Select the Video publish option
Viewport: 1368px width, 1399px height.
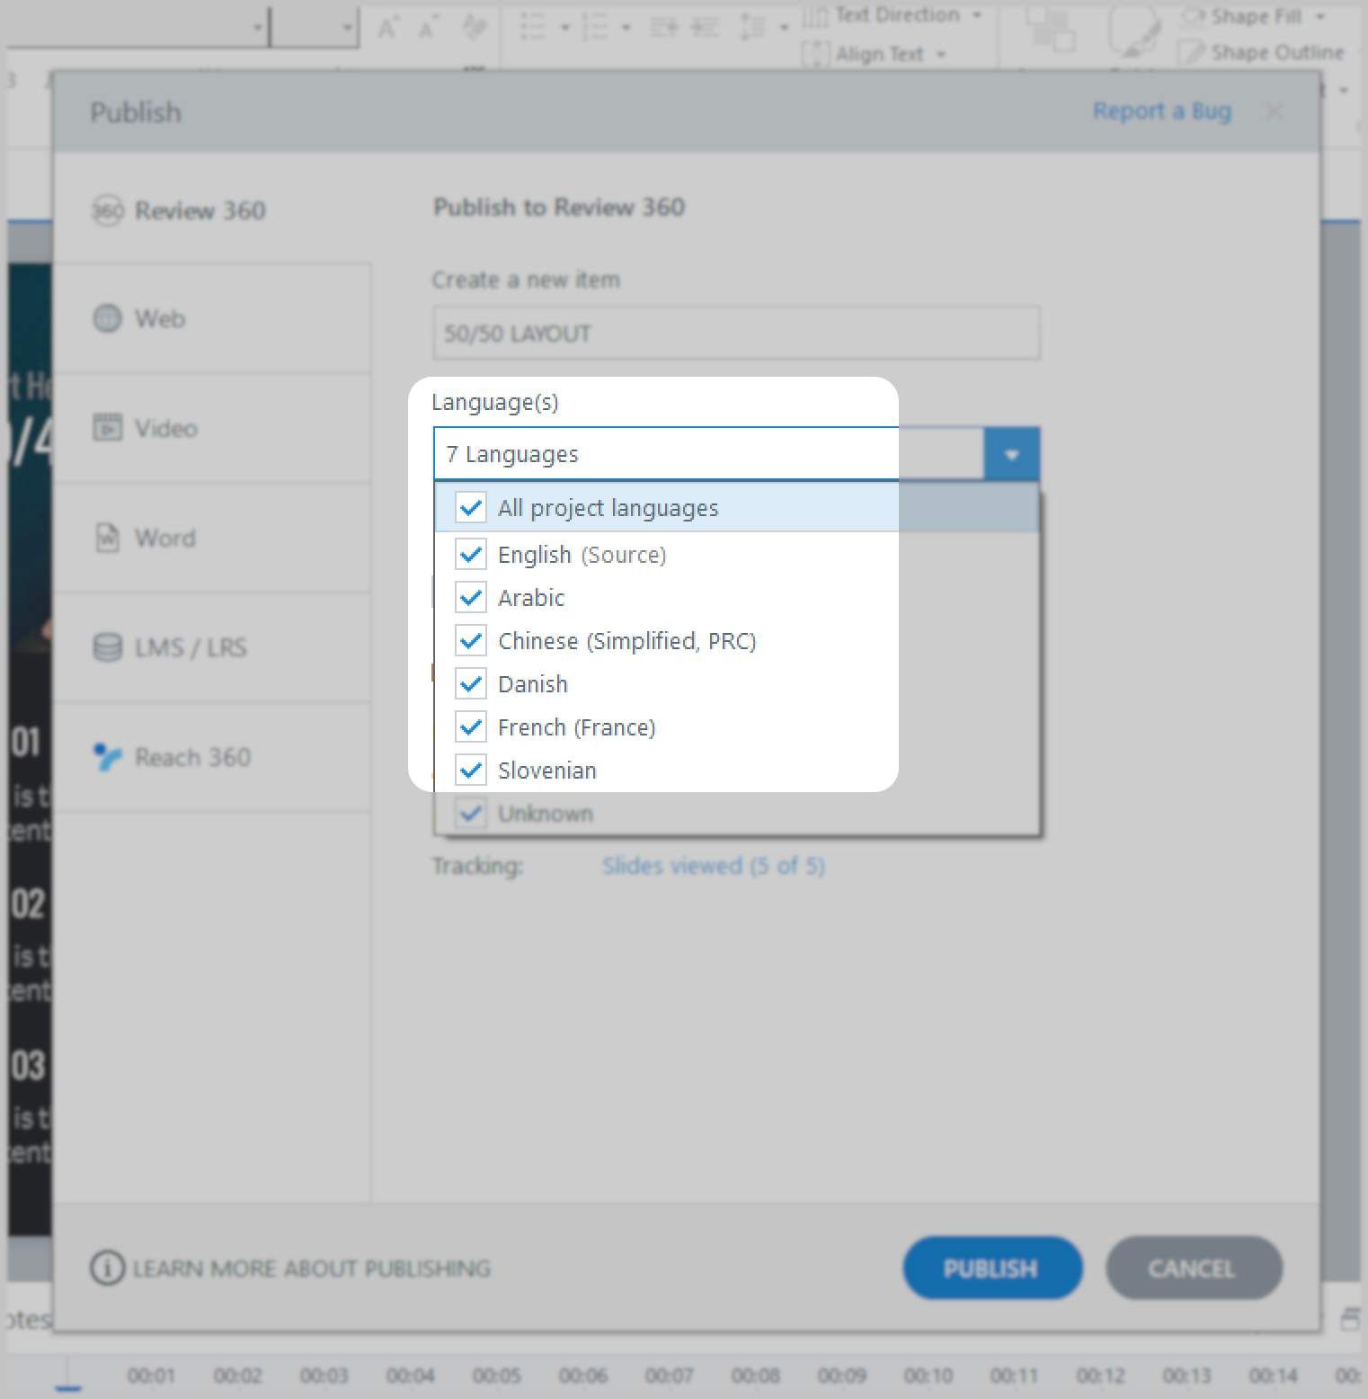click(164, 429)
